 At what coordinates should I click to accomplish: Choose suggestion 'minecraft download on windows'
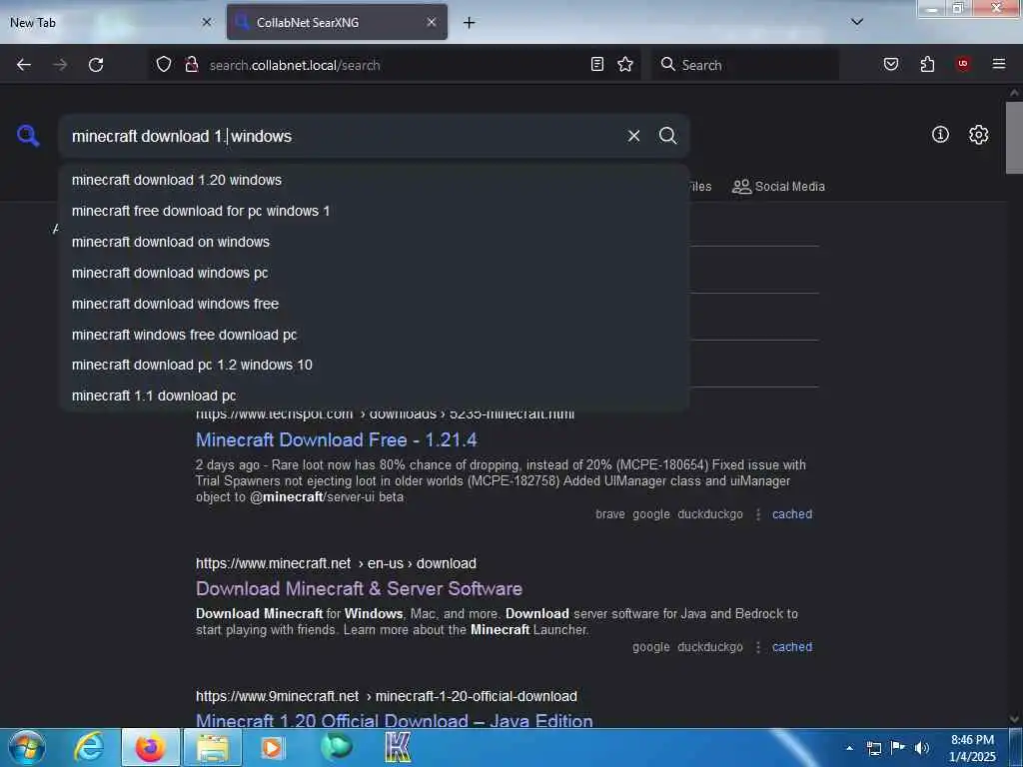[x=375, y=242]
